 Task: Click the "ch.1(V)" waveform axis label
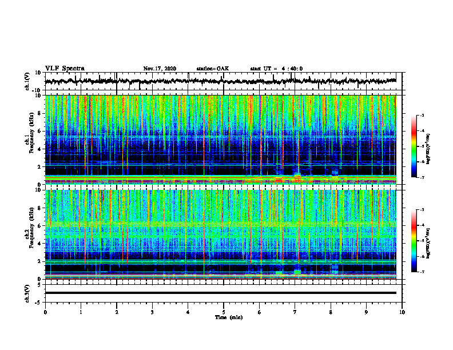coord(27,81)
